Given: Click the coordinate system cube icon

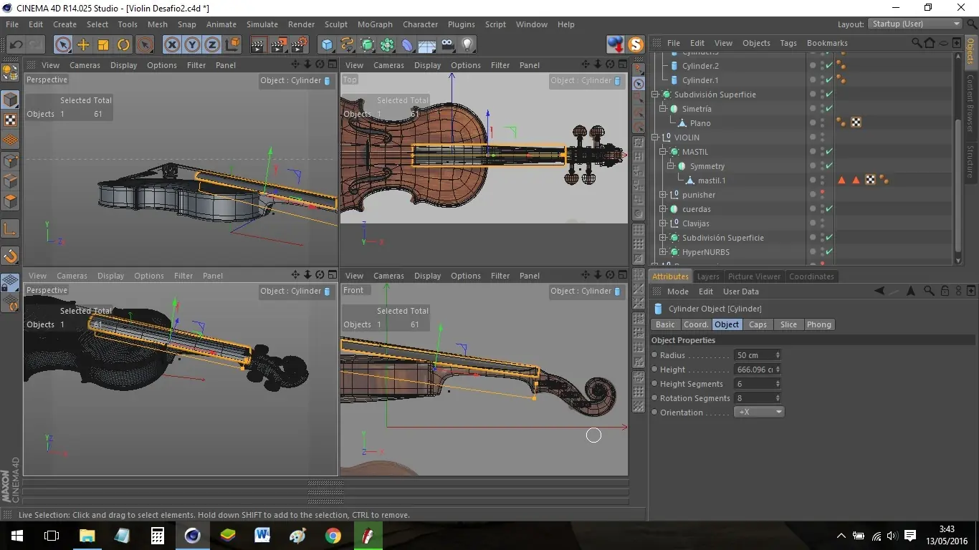Looking at the screenshot, I should [x=232, y=44].
